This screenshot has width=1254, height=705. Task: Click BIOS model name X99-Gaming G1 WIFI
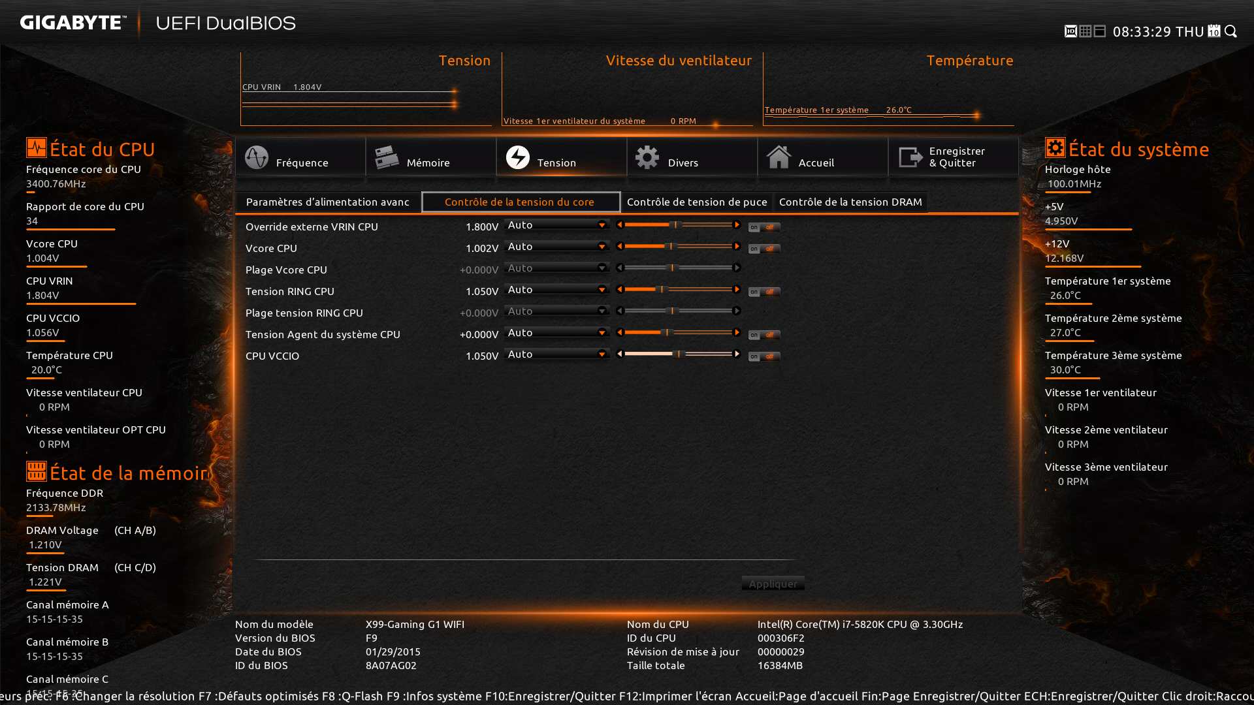coord(415,624)
